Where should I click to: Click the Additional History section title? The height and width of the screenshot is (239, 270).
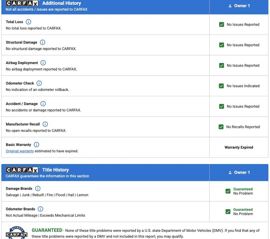(62, 3)
